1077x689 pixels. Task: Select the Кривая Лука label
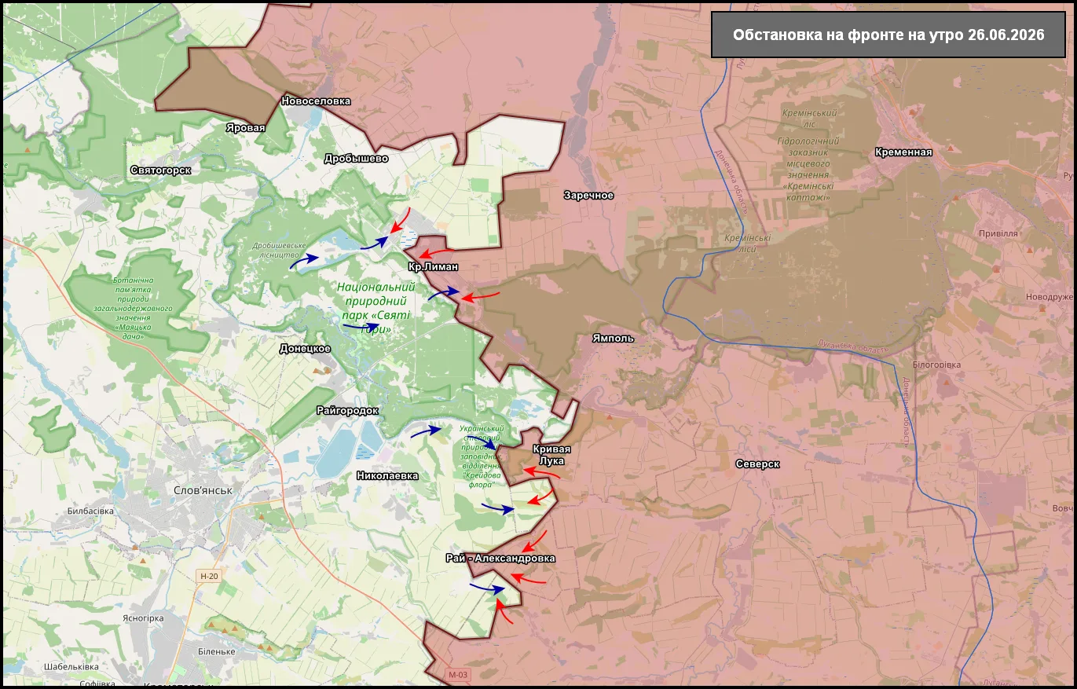[551, 455]
